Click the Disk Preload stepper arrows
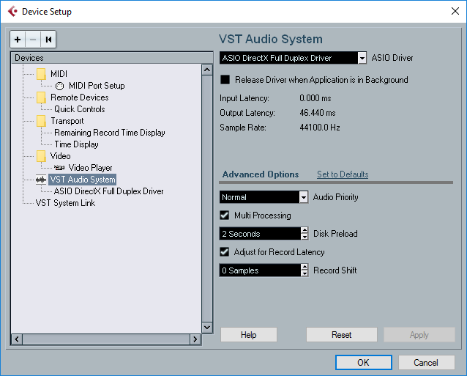This screenshot has width=467, height=376. 305,234
